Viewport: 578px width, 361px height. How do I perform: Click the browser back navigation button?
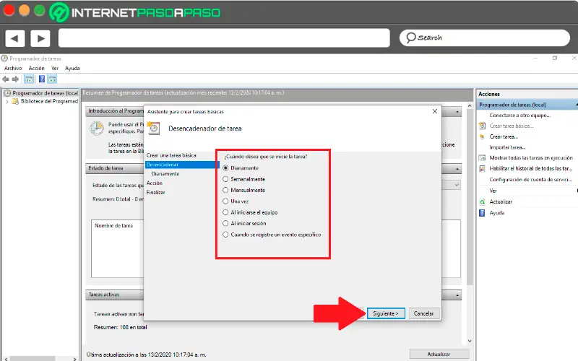[14, 38]
